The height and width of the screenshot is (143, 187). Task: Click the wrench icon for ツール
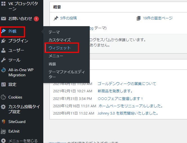click(4, 60)
